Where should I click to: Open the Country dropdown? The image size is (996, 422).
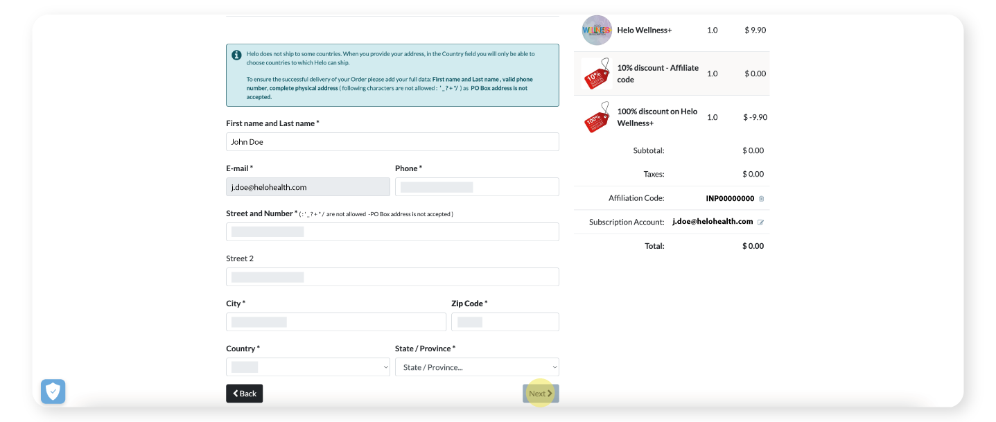(x=308, y=367)
